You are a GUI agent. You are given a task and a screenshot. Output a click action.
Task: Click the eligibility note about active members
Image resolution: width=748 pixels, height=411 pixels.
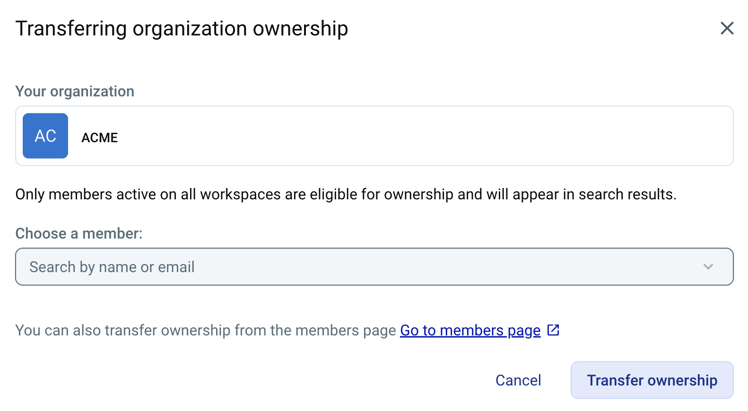click(346, 194)
